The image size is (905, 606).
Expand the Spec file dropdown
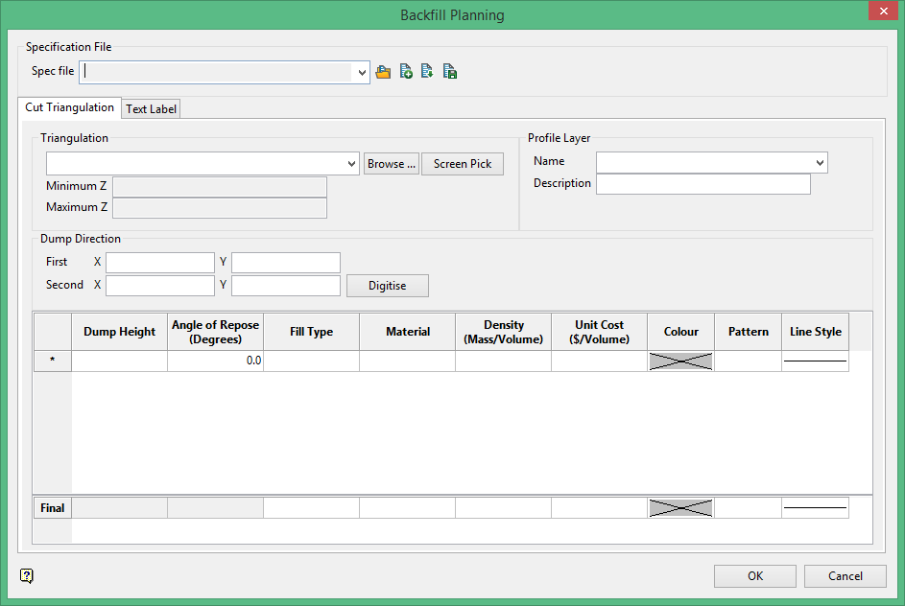(362, 72)
